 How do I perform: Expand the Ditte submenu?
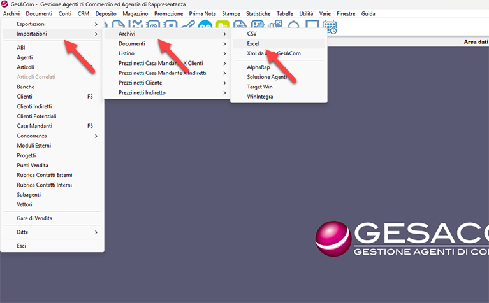[x=96, y=232]
